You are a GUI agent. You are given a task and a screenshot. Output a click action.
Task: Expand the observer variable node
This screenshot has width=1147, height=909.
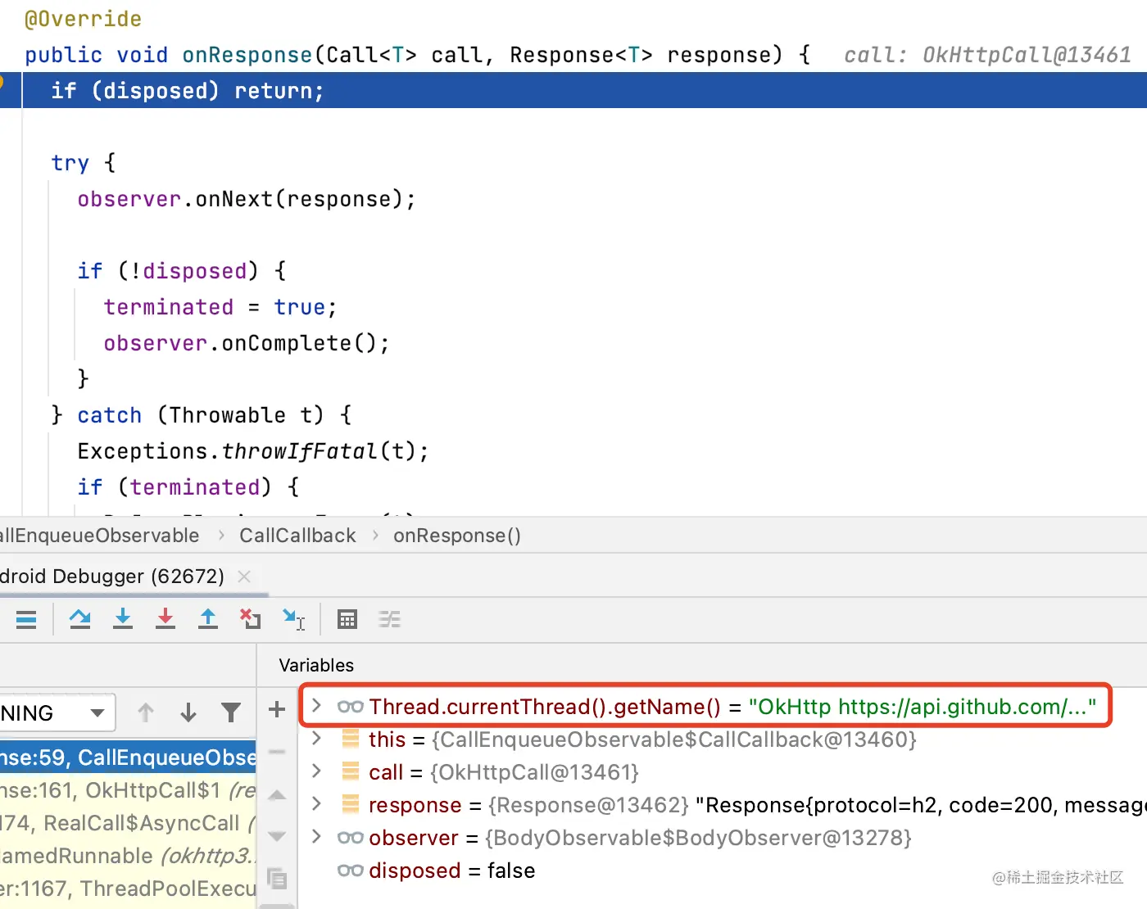pyautogui.click(x=316, y=837)
